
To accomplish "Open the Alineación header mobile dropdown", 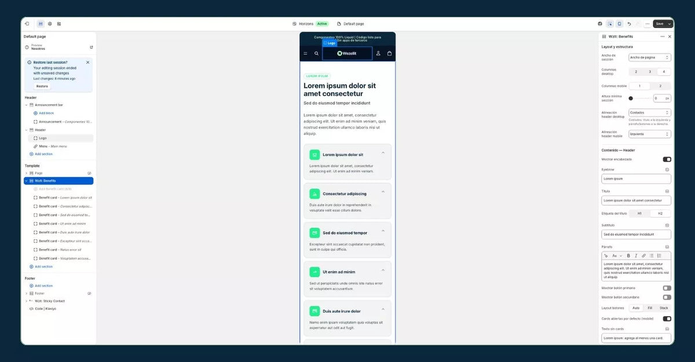I will [x=650, y=134].
